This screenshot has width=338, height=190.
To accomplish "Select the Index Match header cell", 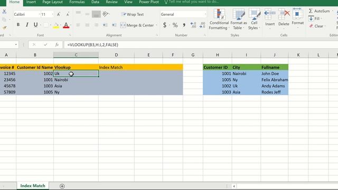I will (116, 68).
